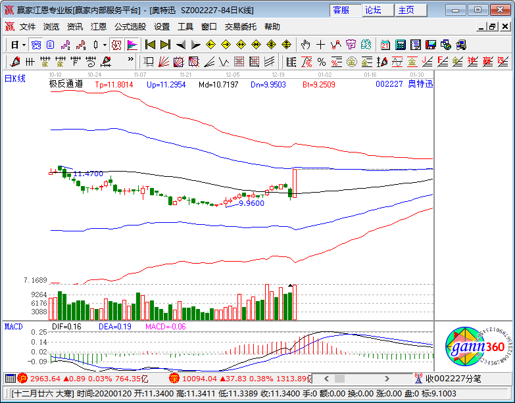Jump to last bar with skip-forward icon
The height and width of the screenshot is (403, 515).
click(165, 45)
